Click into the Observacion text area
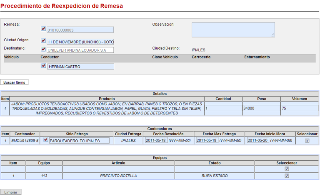 [x=233, y=30]
